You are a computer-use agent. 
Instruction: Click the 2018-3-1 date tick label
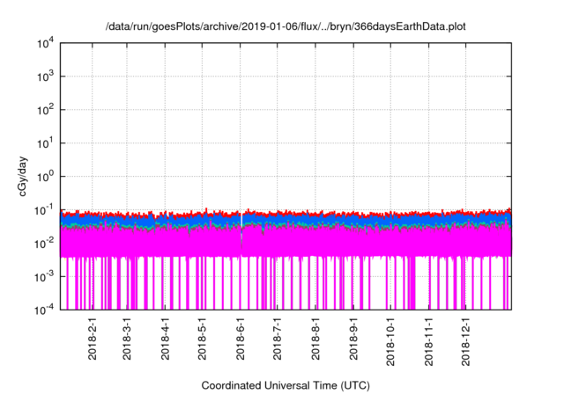pos(127,339)
